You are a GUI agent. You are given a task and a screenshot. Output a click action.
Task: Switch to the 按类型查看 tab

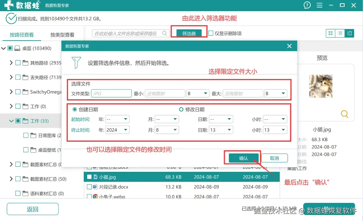(x=62, y=35)
